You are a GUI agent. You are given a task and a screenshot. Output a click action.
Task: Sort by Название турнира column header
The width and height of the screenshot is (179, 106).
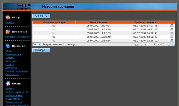coord(54,22)
